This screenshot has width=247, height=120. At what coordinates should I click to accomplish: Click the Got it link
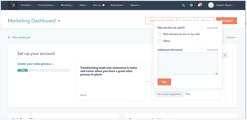tap(83, 95)
